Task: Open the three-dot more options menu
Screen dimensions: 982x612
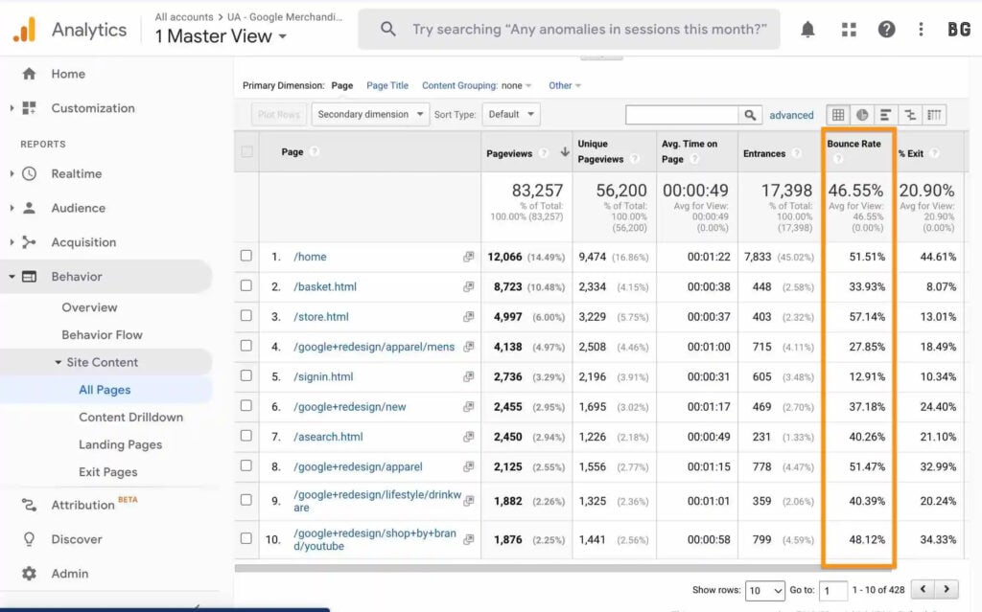Action: 921,30
